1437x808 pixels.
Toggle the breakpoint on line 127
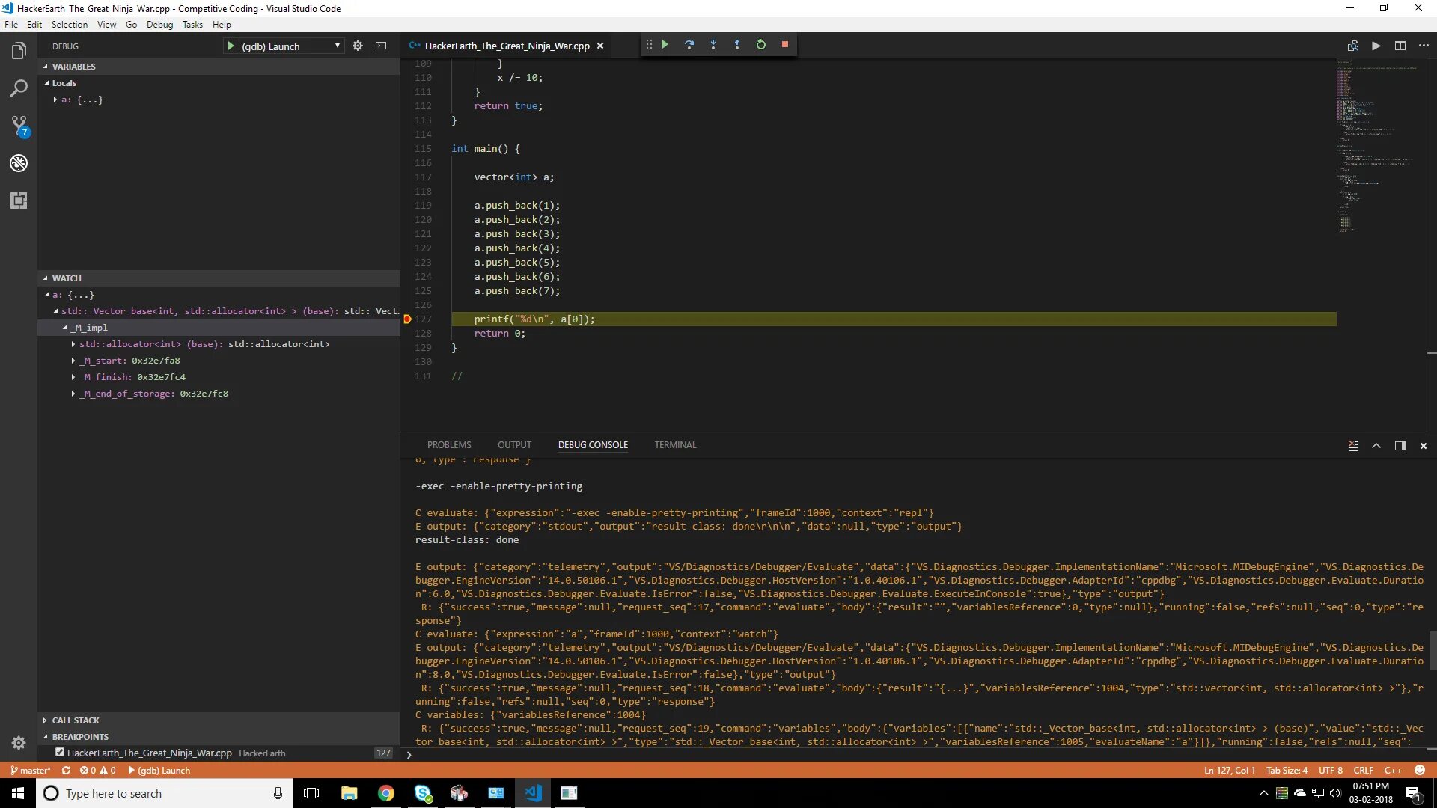pyautogui.click(x=407, y=319)
